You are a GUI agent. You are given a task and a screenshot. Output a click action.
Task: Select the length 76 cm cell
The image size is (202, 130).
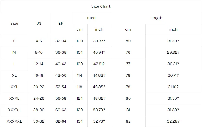128,52
